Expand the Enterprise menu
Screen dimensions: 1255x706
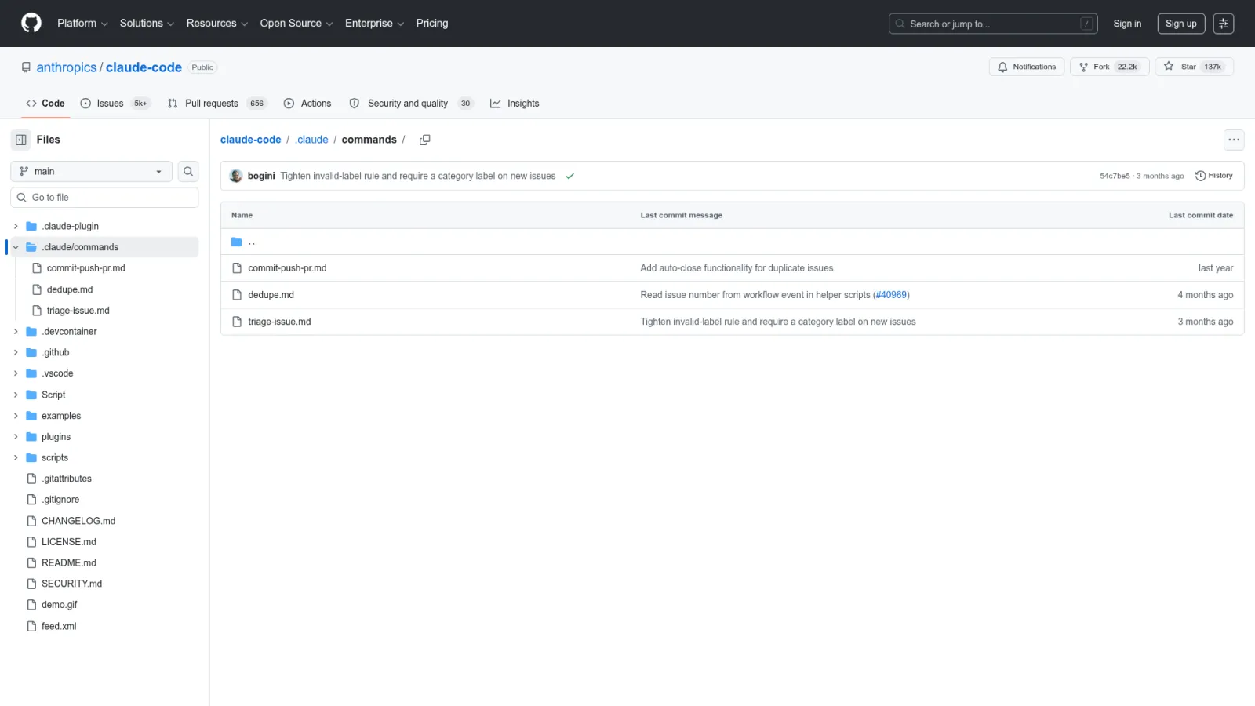pos(375,24)
